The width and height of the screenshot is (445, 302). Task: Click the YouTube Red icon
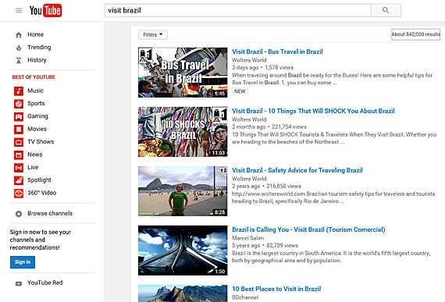click(19, 283)
